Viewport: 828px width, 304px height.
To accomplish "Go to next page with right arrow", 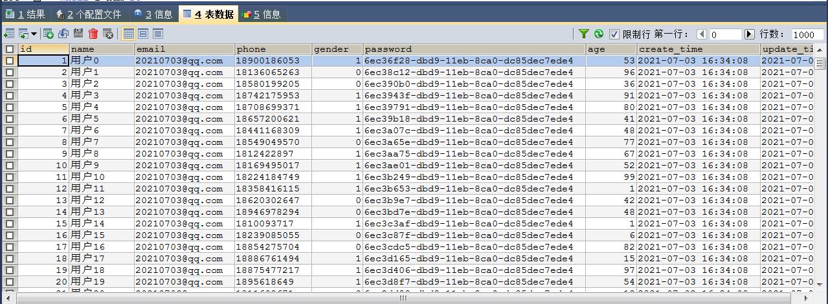I will [750, 34].
